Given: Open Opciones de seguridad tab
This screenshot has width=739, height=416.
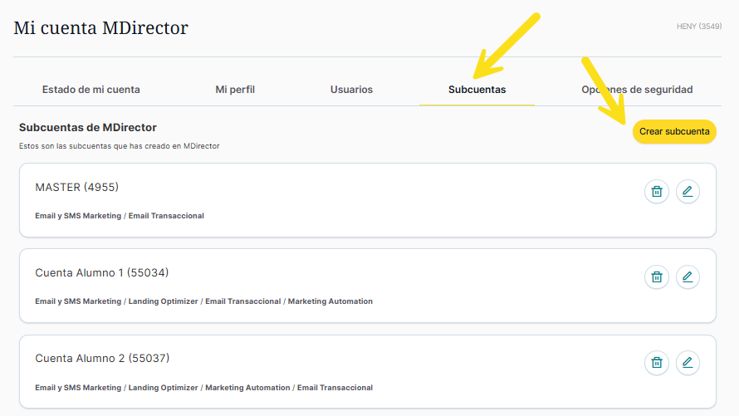Looking at the screenshot, I should pyautogui.click(x=637, y=90).
